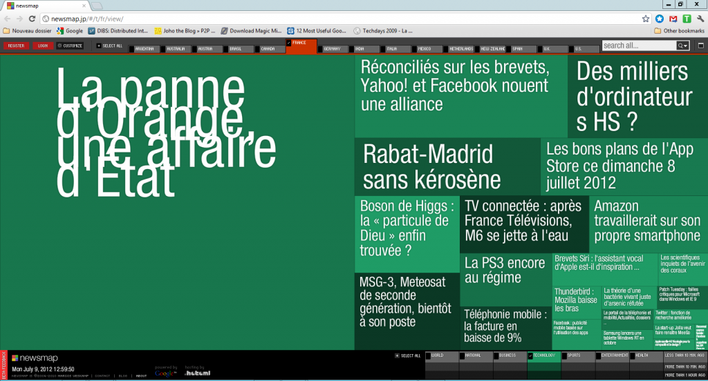Click the search magnifier dropdown in newsmap

(682, 46)
